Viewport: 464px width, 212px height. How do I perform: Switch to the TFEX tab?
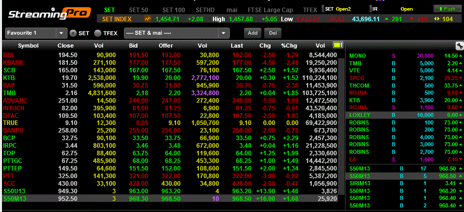coord(310,10)
